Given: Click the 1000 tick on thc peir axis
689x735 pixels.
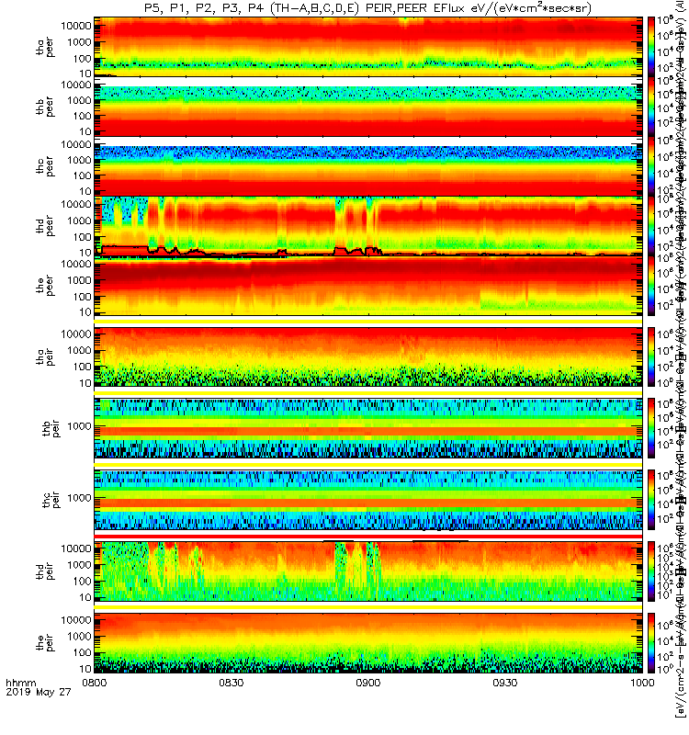Looking at the screenshot, I should tap(79, 498).
